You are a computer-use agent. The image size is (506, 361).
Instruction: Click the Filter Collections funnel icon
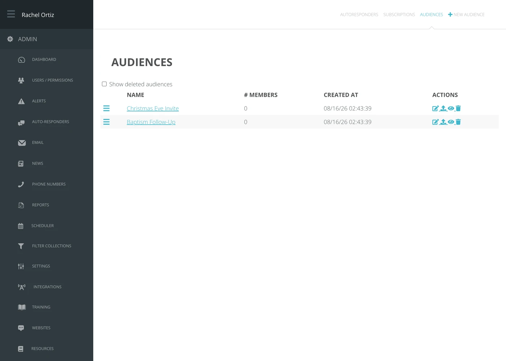[x=21, y=246]
